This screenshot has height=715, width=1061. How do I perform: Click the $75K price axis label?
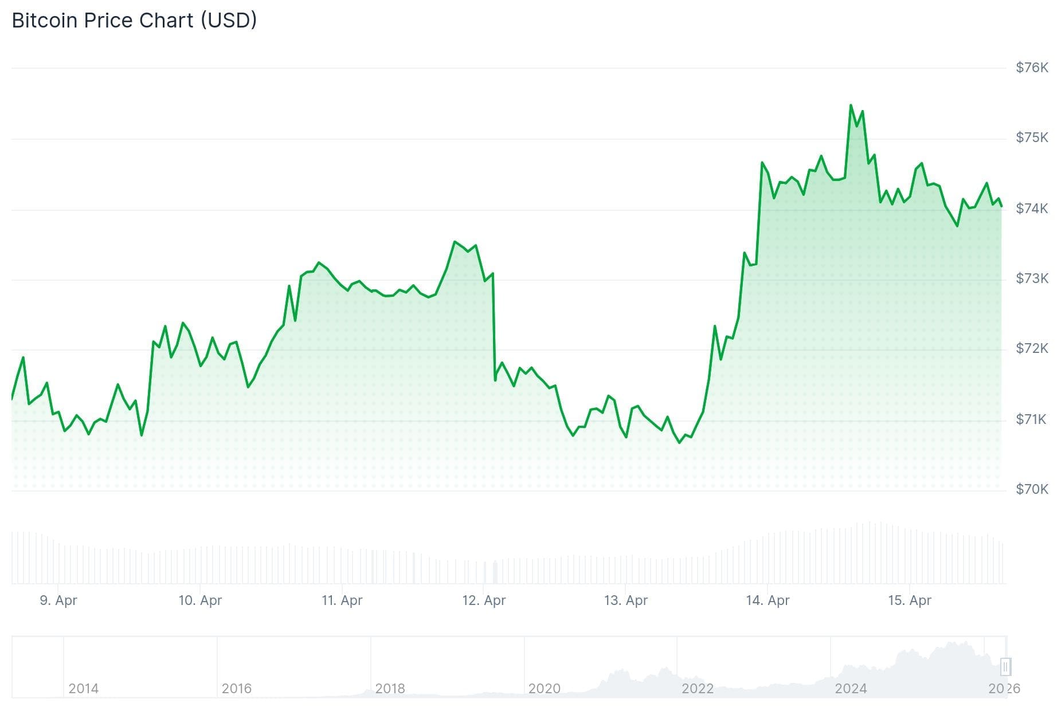pyautogui.click(x=1032, y=137)
